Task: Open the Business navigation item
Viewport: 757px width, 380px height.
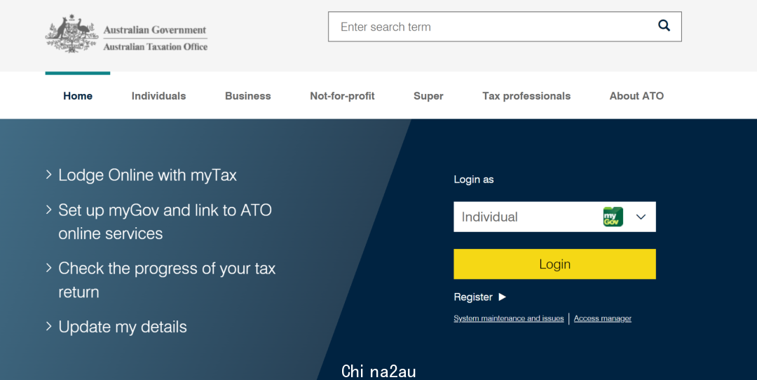Action: [x=247, y=96]
